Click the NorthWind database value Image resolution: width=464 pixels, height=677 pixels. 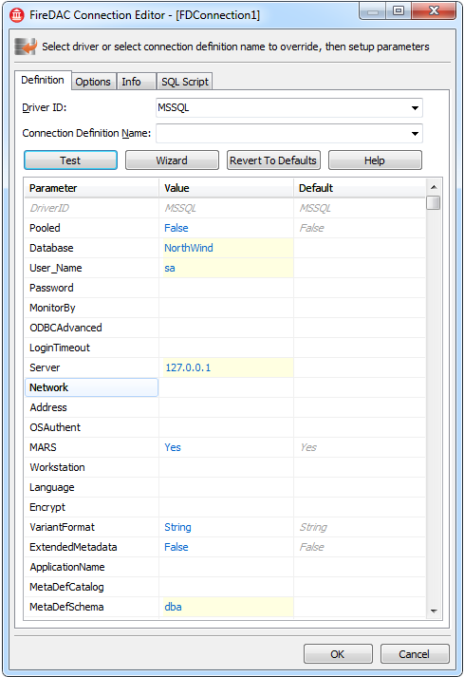[226, 248]
